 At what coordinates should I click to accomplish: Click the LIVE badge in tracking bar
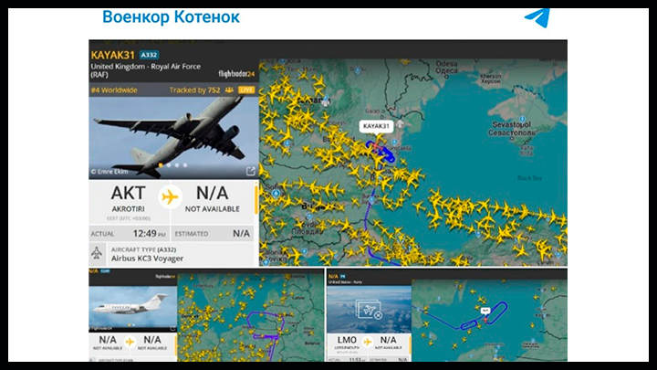[x=246, y=90]
